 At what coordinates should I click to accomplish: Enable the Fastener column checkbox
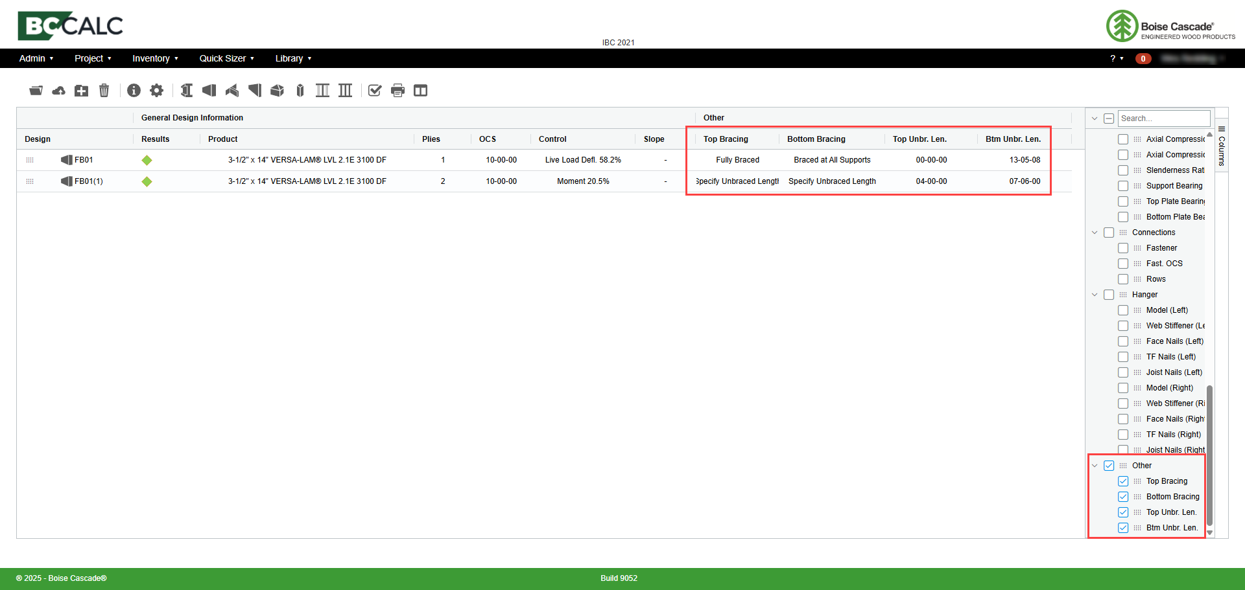point(1123,248)
